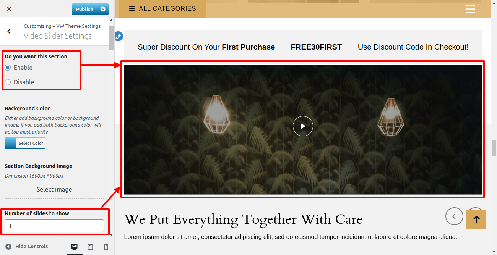Click the FREE30FIRST coupon code box

pyautogui.click(x=317, y=47)
